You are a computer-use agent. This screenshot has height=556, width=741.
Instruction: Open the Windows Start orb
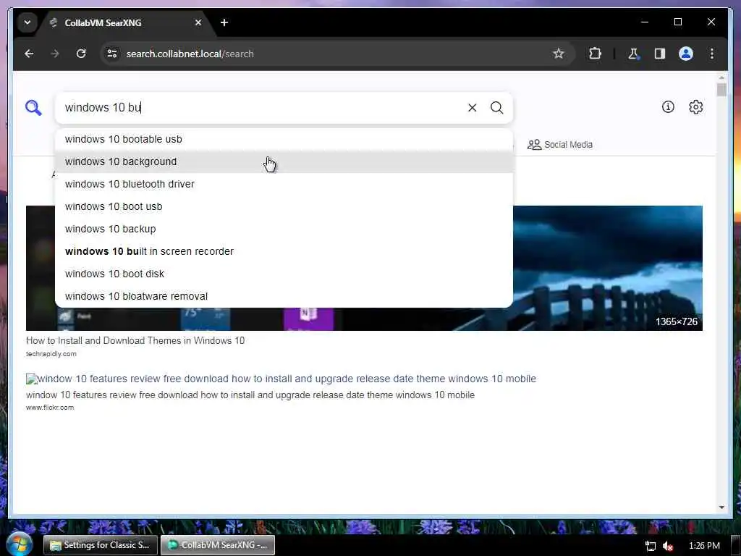(x=20, y=544)
